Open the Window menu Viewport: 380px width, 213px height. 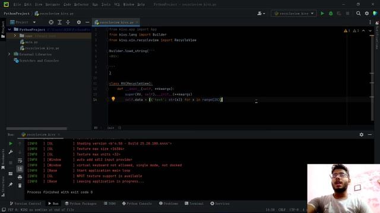[128, 4]
